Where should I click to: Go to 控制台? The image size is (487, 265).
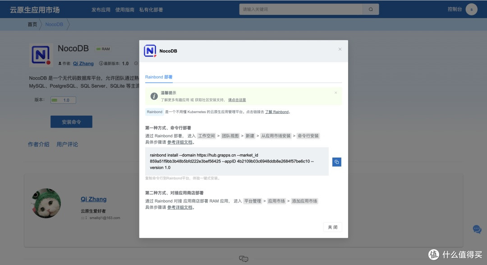pyautogui.click(x=455, y=9)
